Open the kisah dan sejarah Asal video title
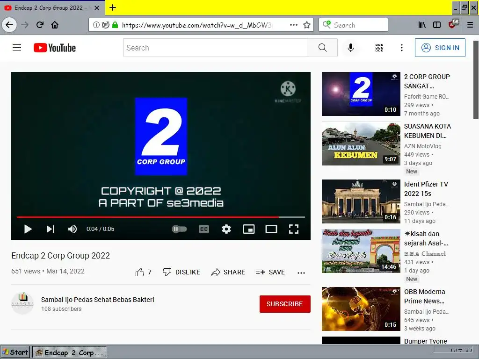The image size is (479, 359). pos(426,238)
